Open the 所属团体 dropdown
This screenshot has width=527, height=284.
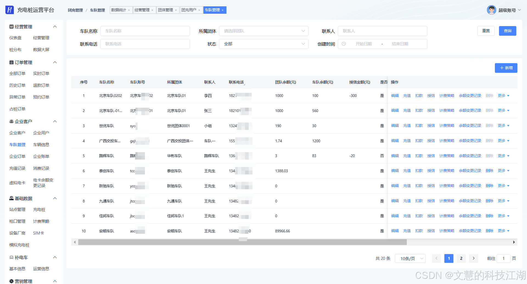point(263,31)
